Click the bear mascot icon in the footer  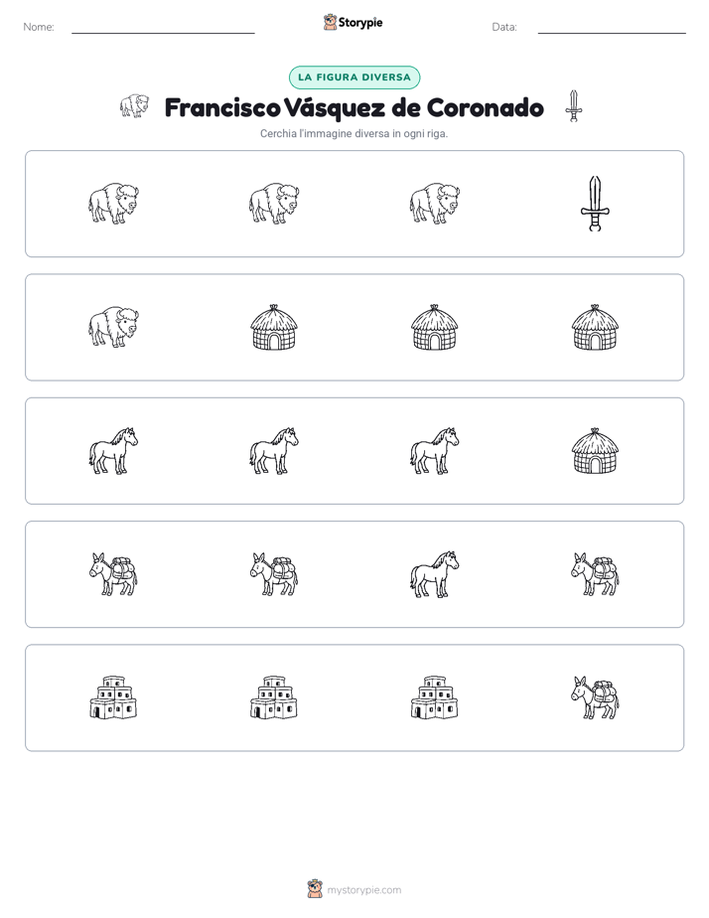click(315, 889)
